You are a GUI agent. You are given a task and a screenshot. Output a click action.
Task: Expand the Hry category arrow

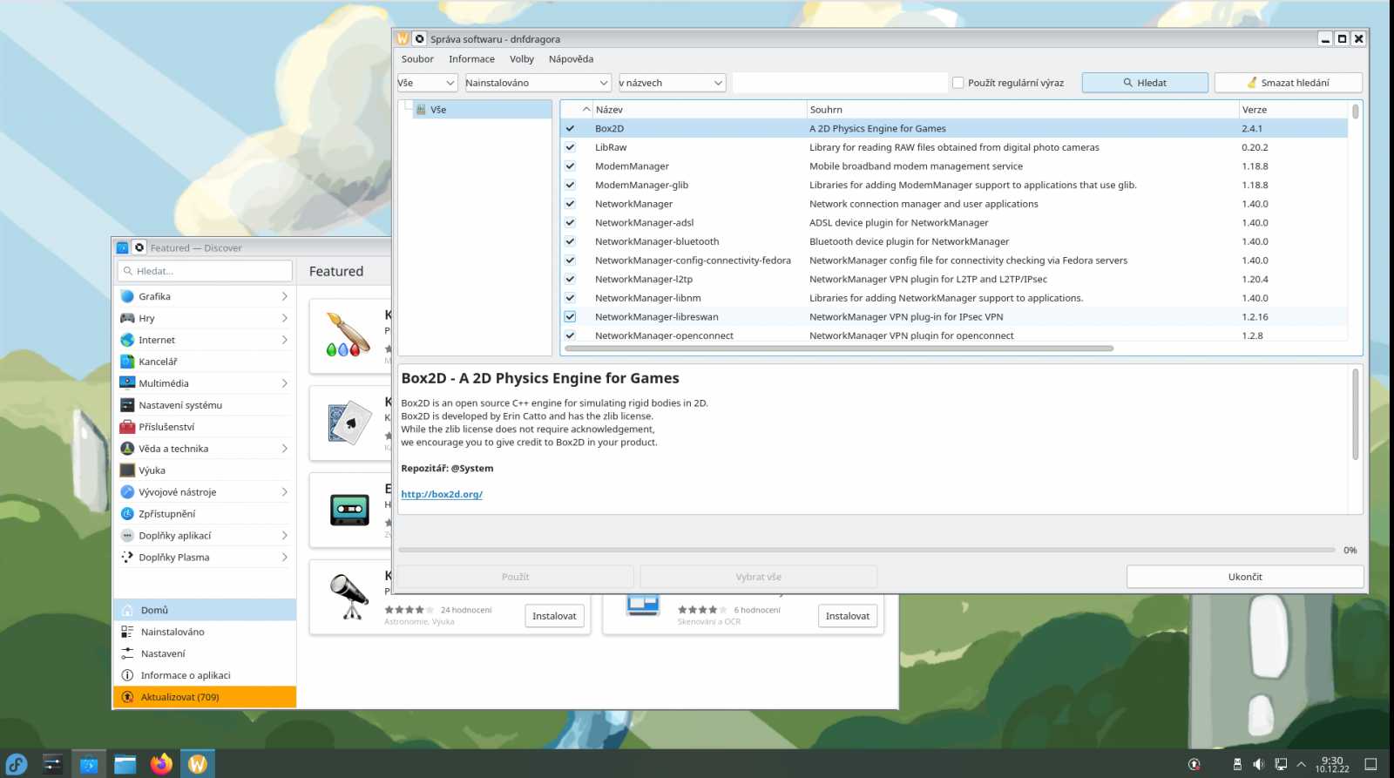click(284, 318)
